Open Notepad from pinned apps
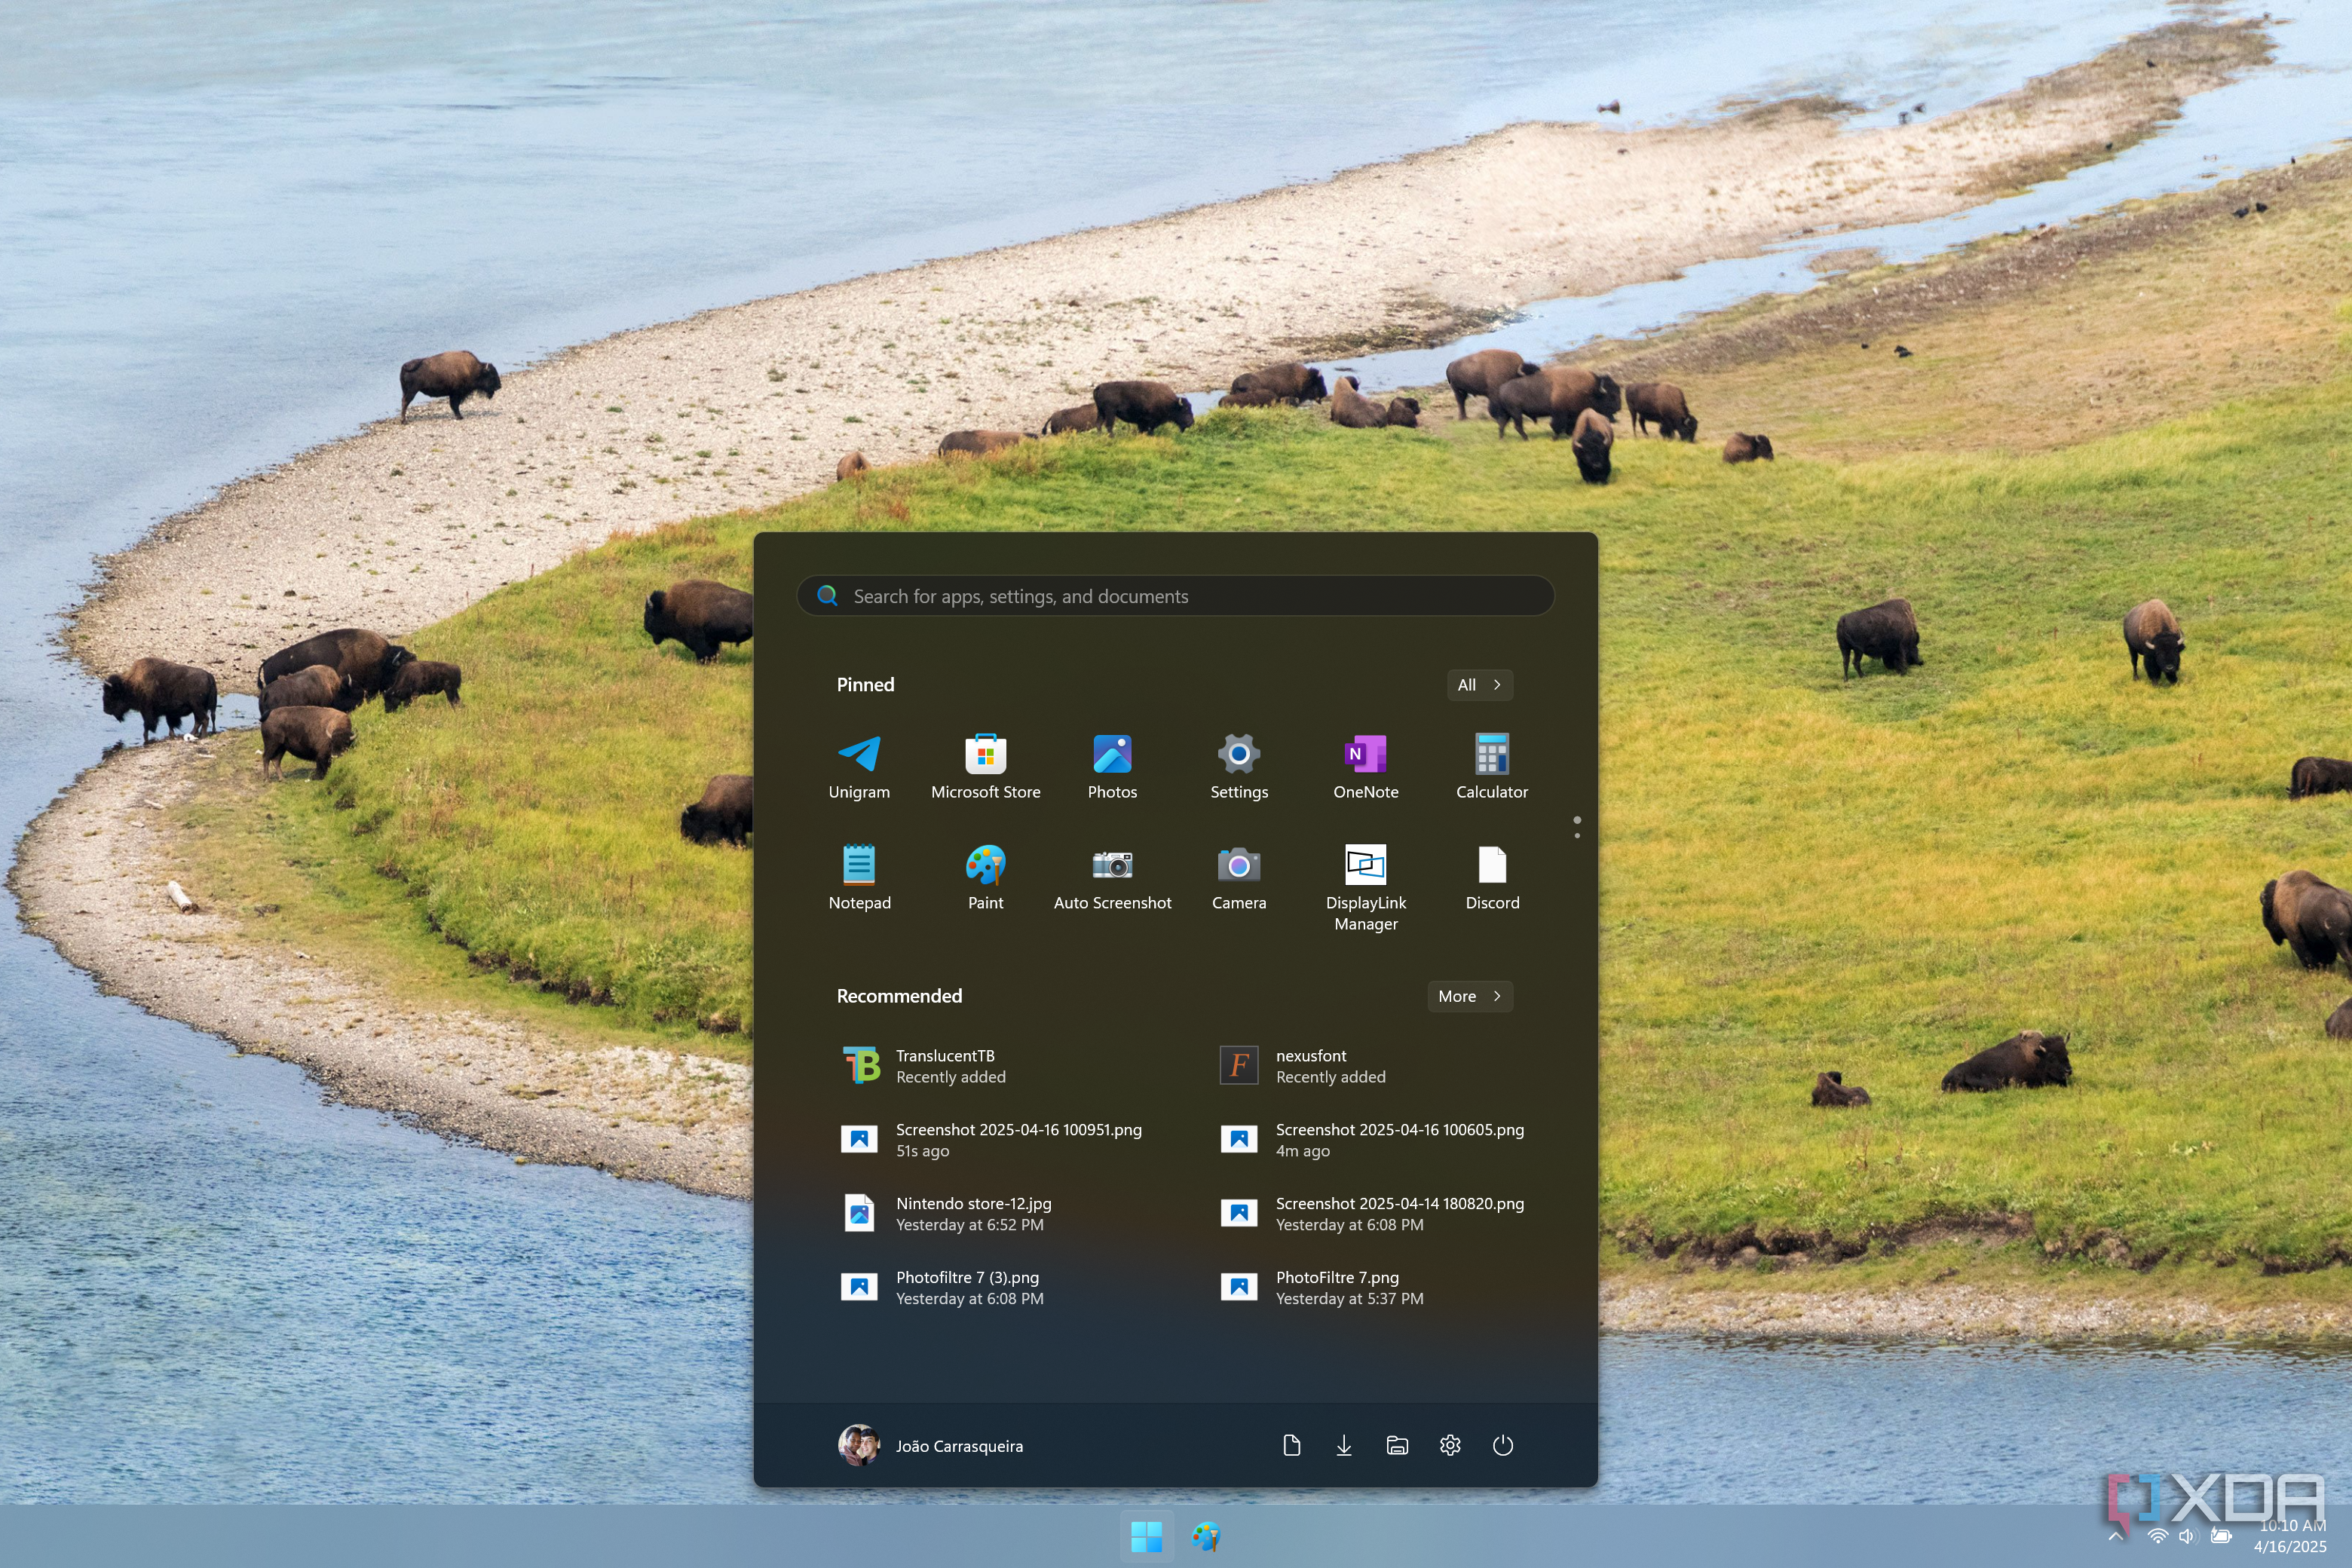The image size is (2352, 1568). pyautogui.click(x=858, y=877)
